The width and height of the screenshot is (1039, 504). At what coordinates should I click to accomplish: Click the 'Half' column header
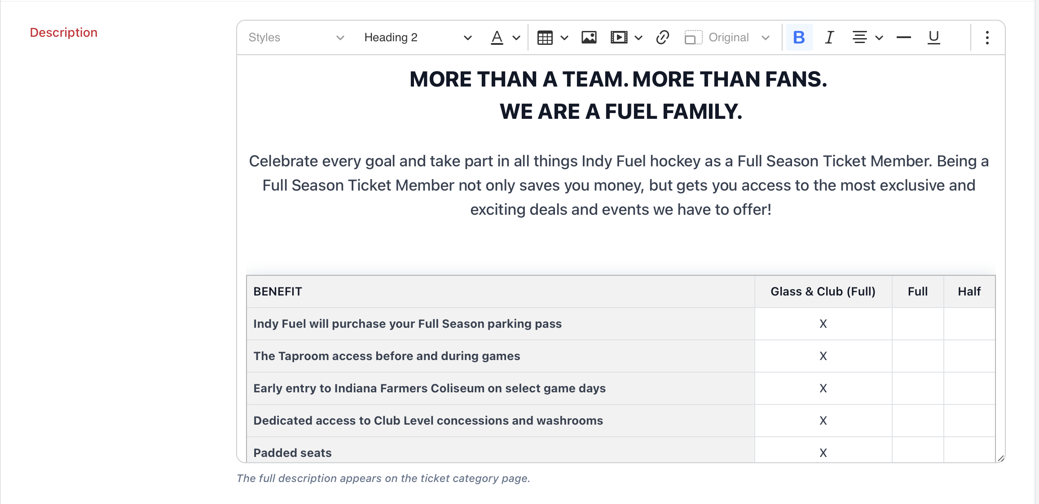pos(969,291)
